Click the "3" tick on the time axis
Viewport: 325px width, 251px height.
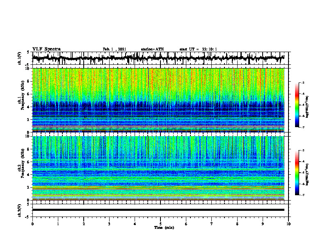click(109, 224)
